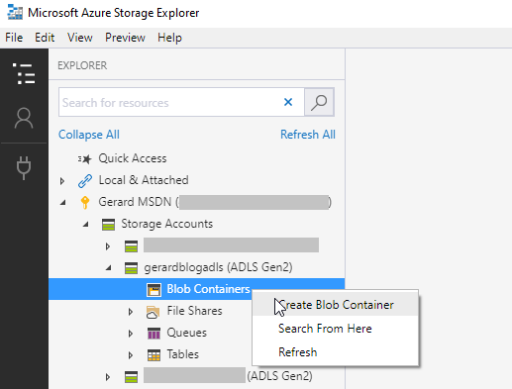The width and height of the screenshot is (512, 389).
Task: Choose Create Blob Container from context menu
Action: coord(336,305)
